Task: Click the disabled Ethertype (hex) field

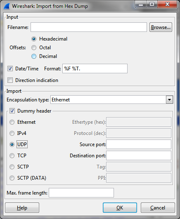Action: pyautogui.click(x=139, y=122)
